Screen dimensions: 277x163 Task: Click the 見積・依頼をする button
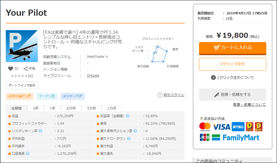232,95
